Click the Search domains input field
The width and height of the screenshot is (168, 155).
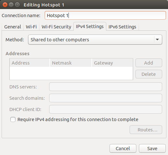pos(106,98)
